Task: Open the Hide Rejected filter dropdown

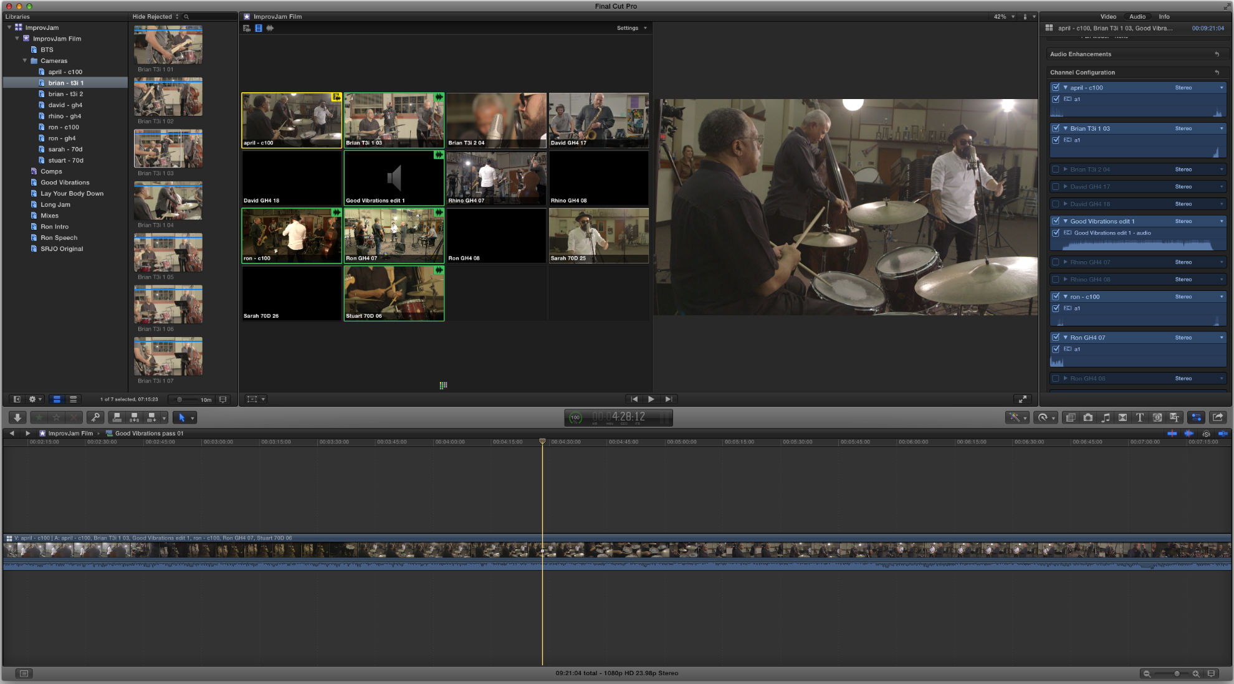Action: pos(155,17)
